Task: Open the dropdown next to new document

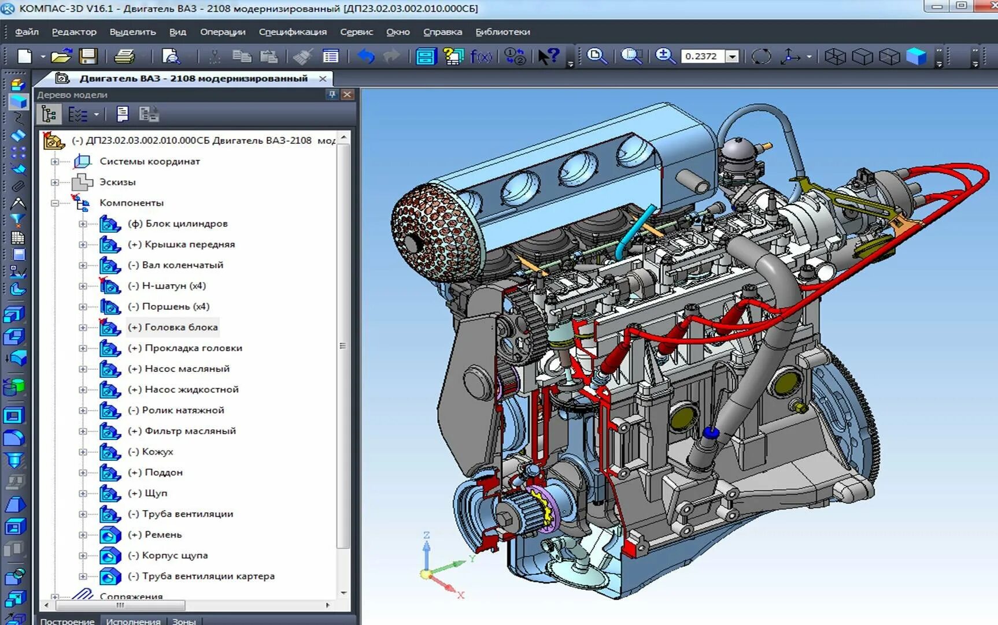Action: click(x=43, y=57)
